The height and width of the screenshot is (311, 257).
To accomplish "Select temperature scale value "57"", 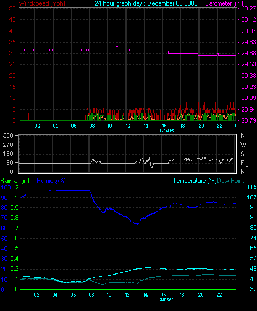I will click(253, 258).
